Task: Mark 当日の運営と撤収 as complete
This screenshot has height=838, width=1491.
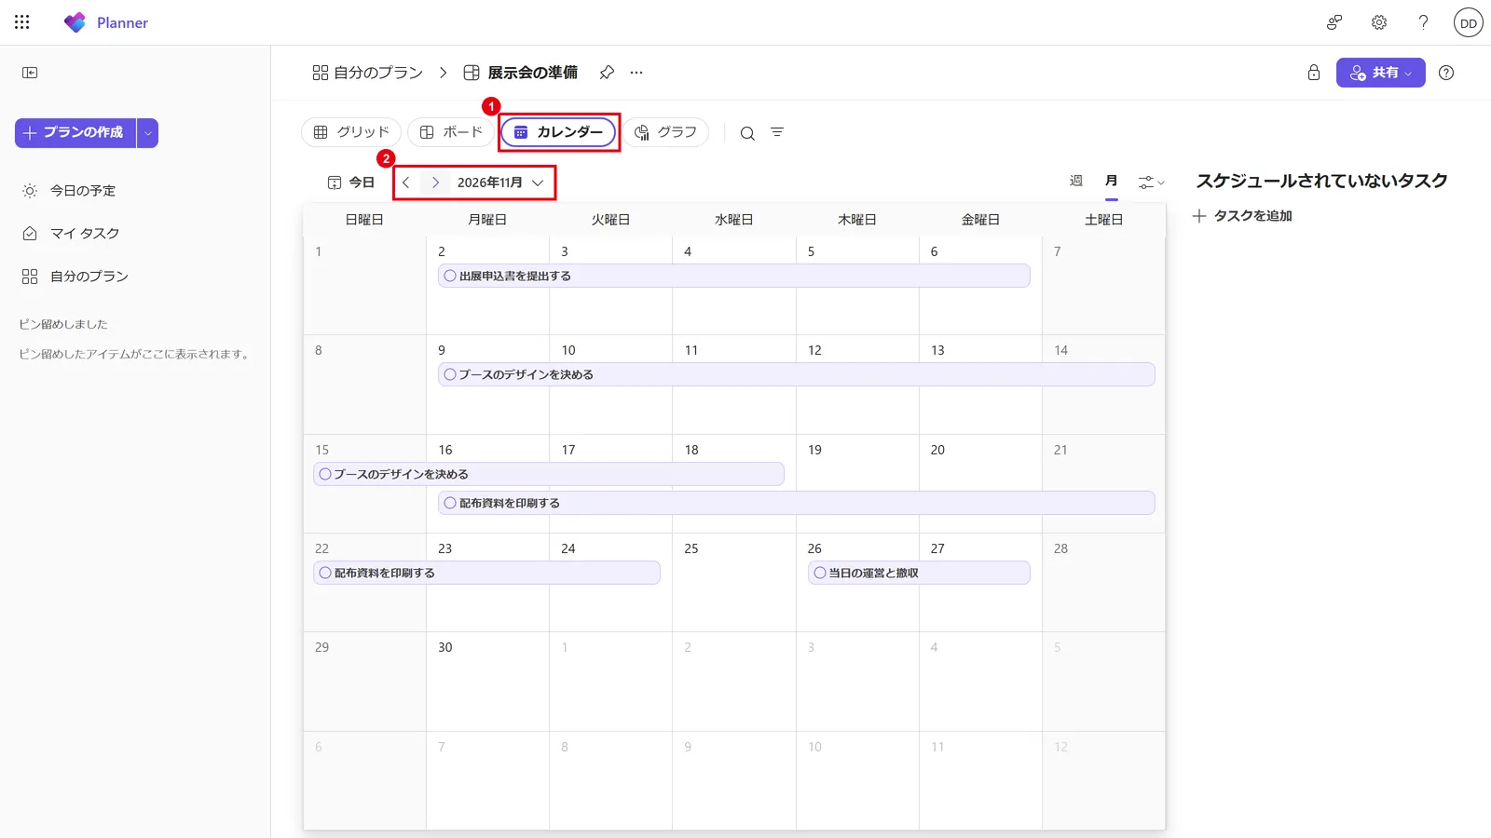Action: pyautogui.click(x=820, y=573)
